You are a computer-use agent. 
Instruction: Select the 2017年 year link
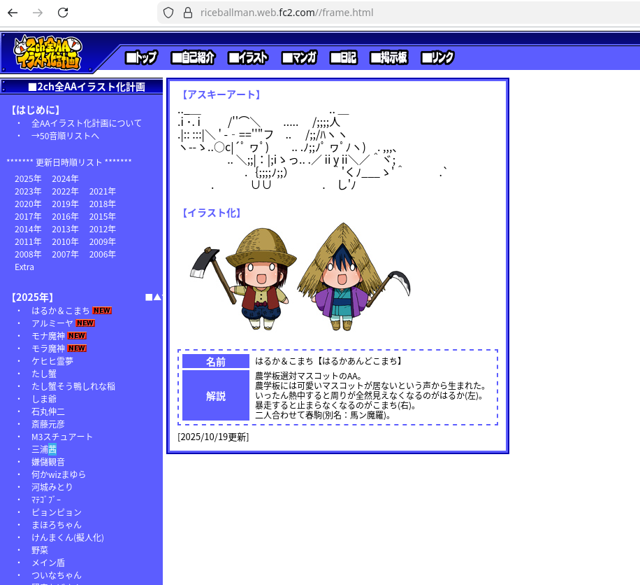click(x=28, y=217)
